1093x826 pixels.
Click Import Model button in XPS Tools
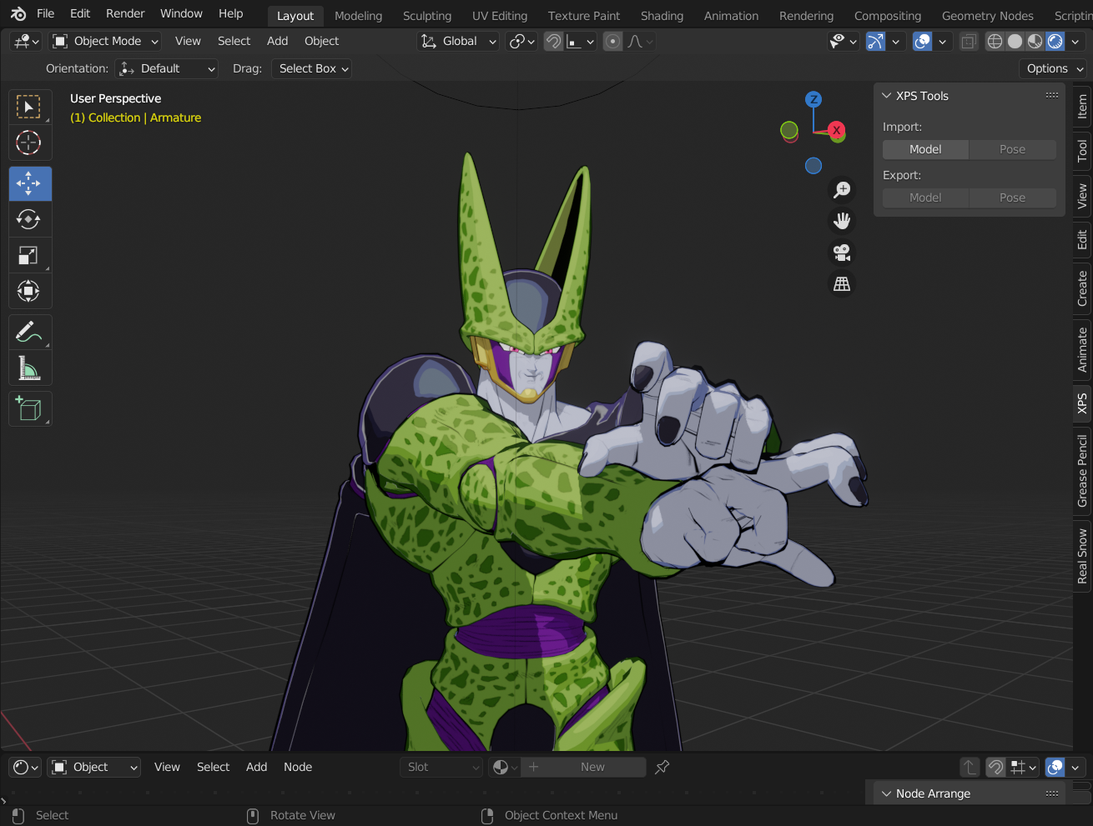tap(925, 149)
